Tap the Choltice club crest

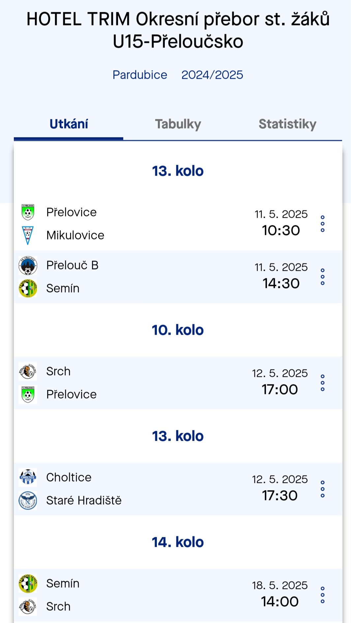[28, 477]
